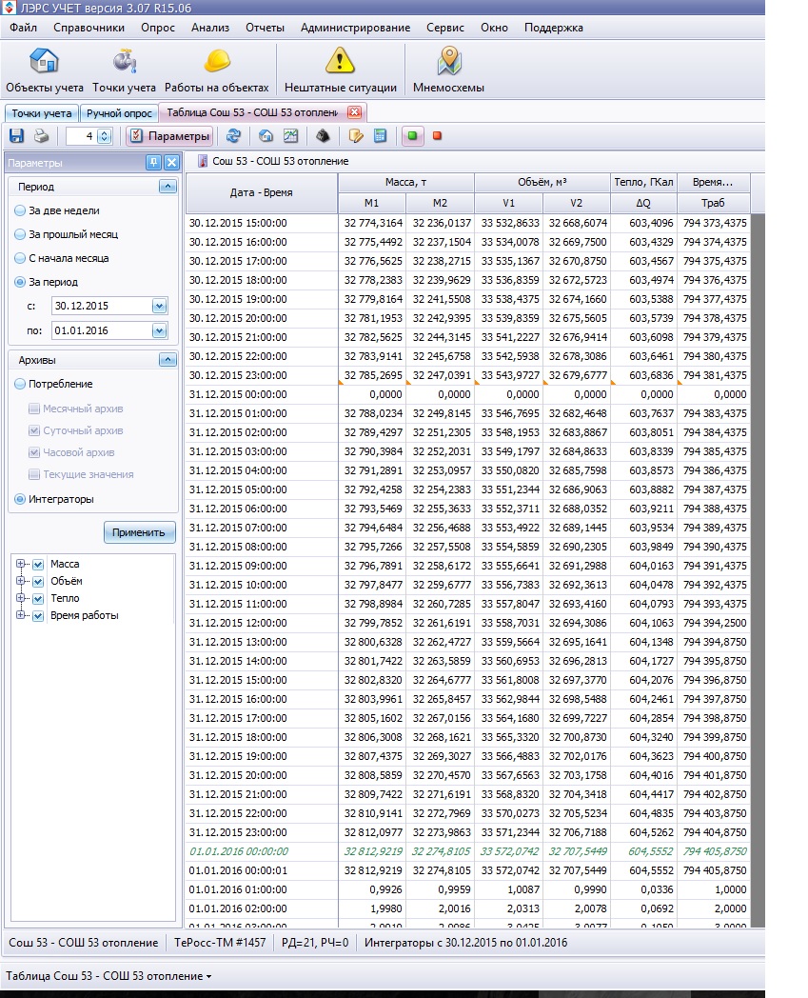808x998 pixels.
Task: Toggle the Часовой архив checkbox
Action: coord(34,452)
